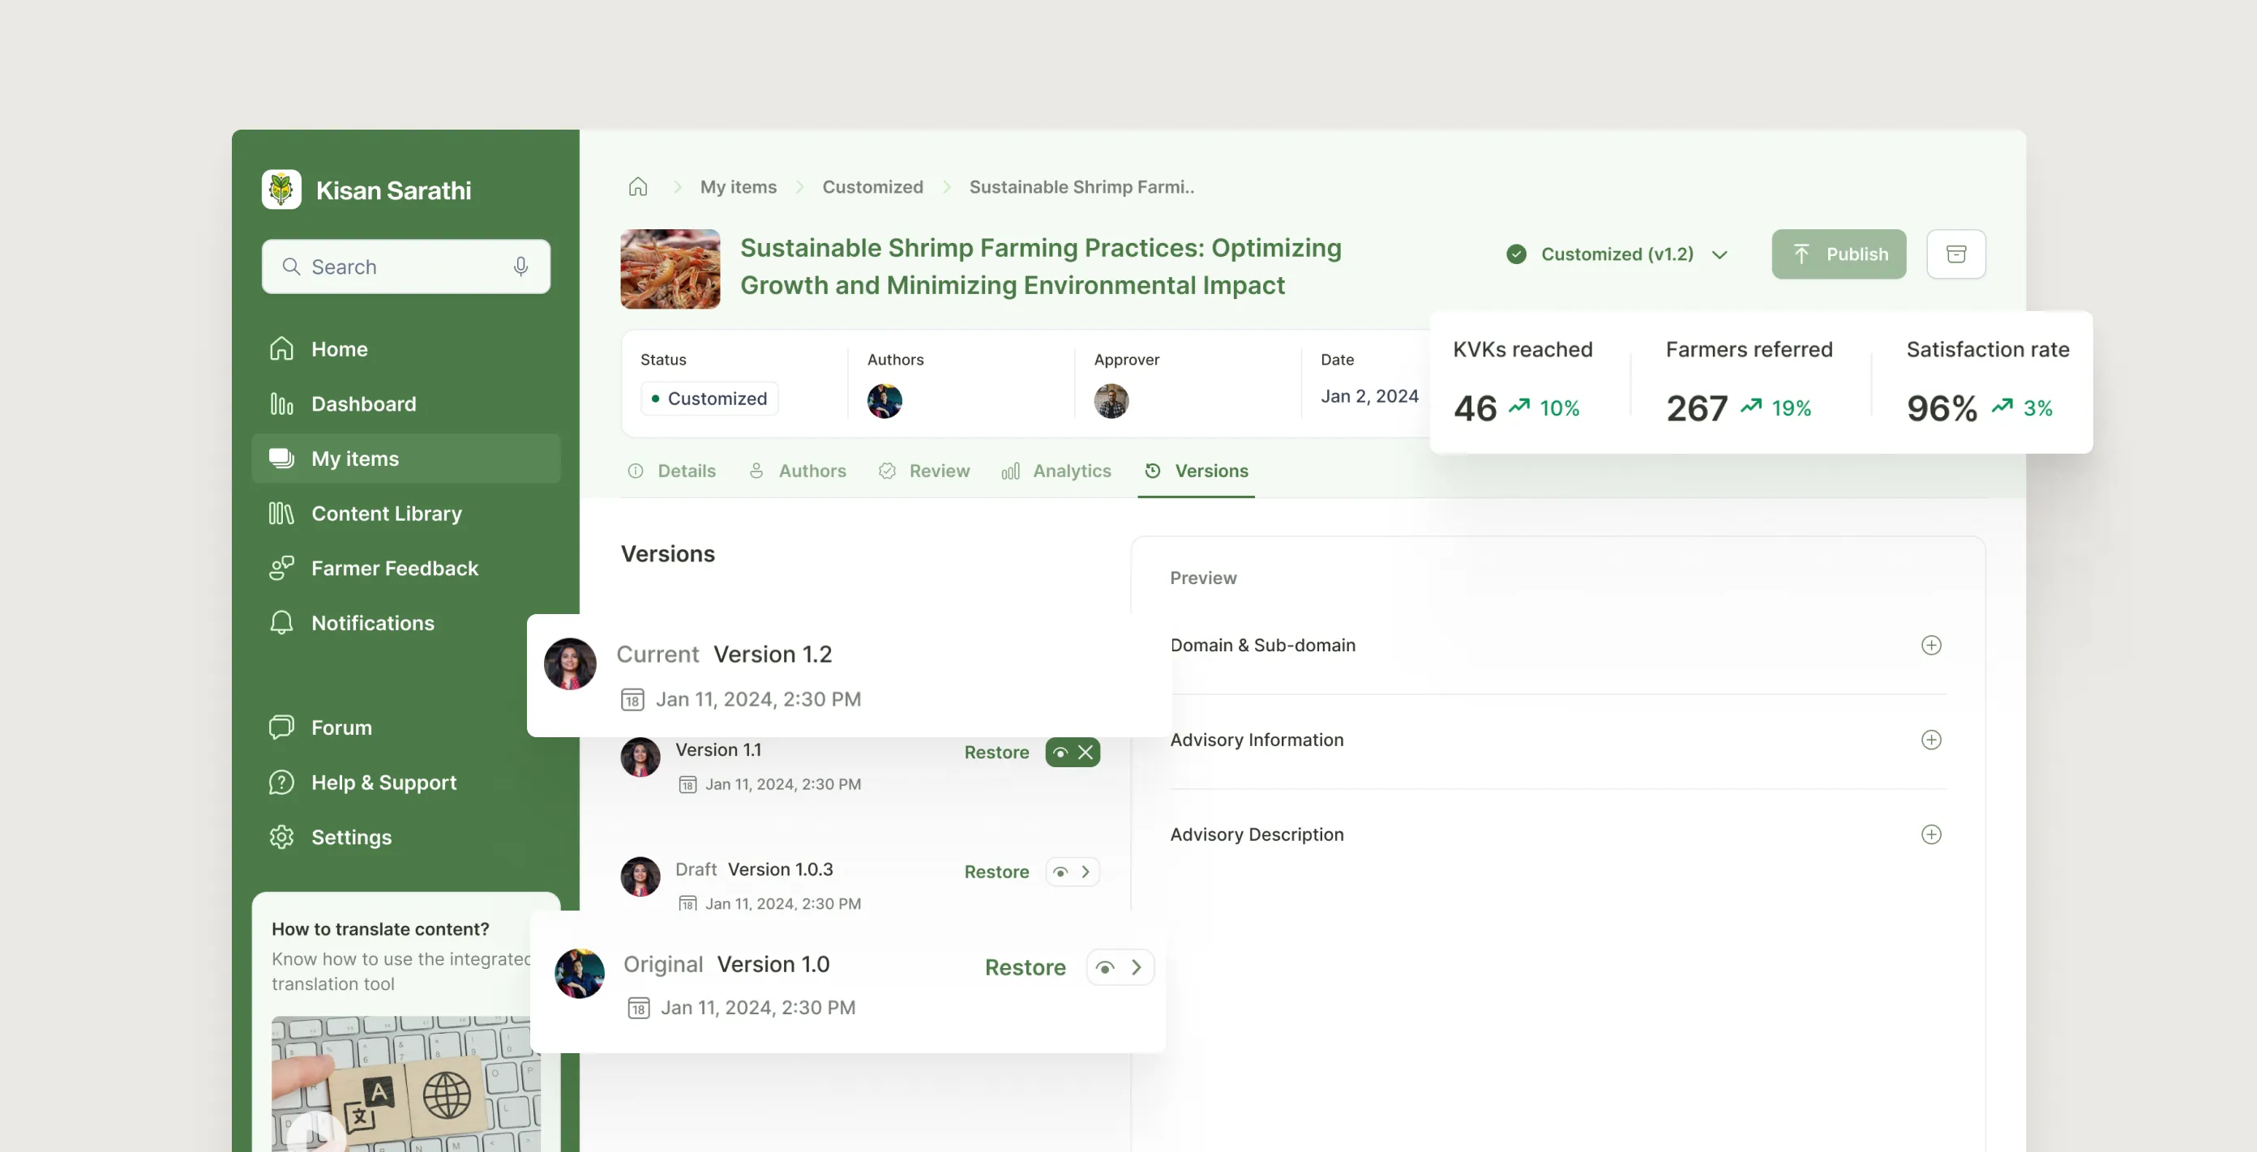Toggle preview eye for Draft Version 1.0.3
The height and width of the screenshot is (1152, 2257).
click(x=1060, y=872)
